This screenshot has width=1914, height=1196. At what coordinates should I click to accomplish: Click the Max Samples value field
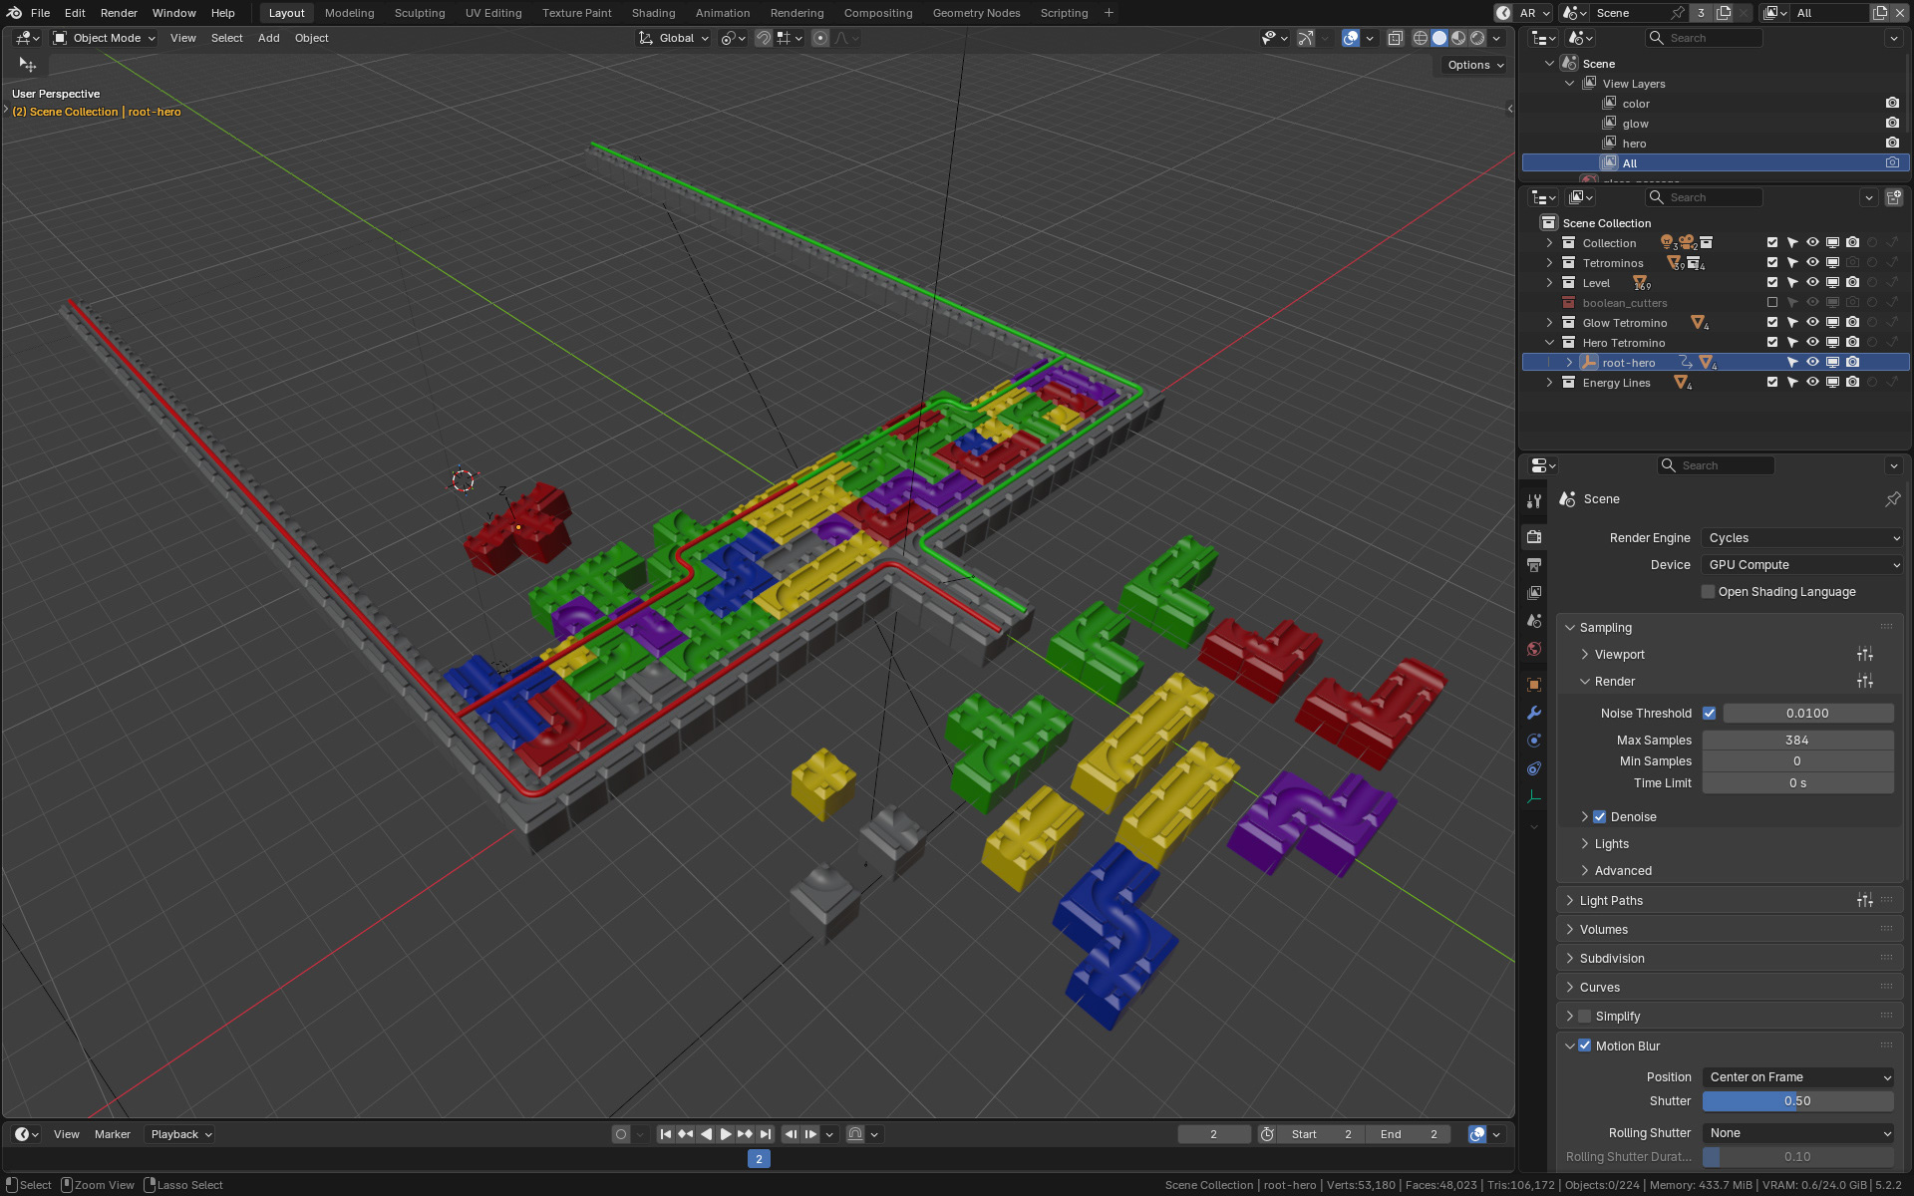coord(1798,741)
